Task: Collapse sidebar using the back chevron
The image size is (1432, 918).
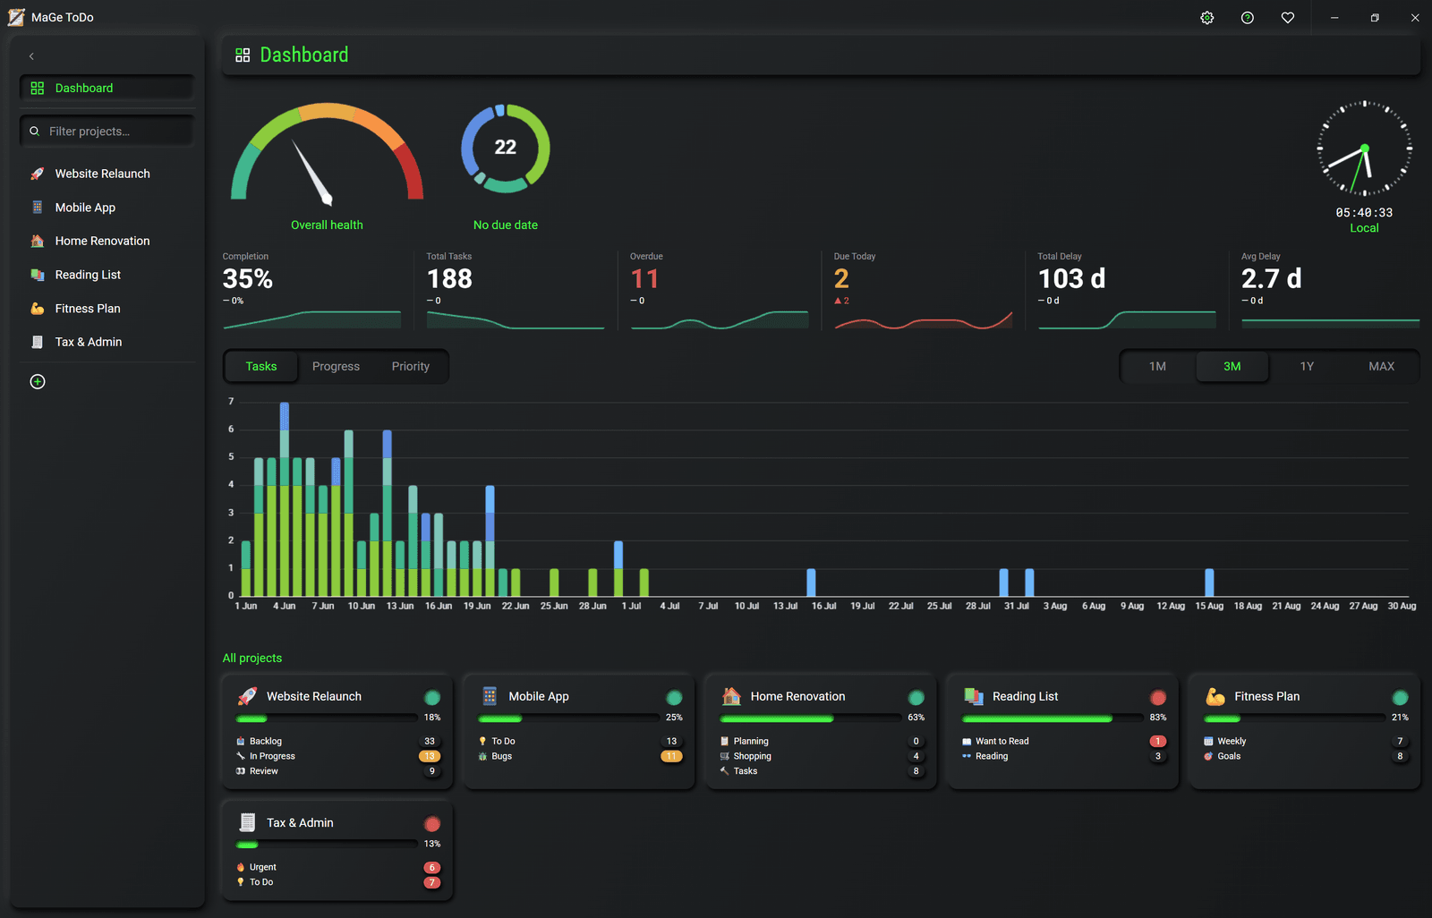Action: (31, 56)
